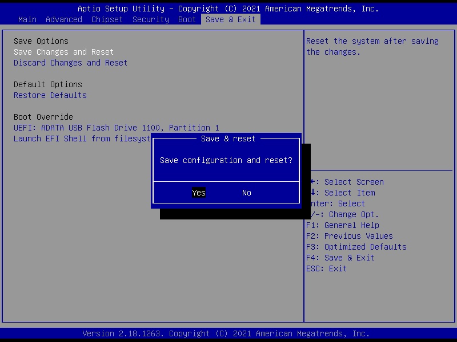Choose Restore Defaults option
This screenshot has width=457, height=342.
pos(50,95)
